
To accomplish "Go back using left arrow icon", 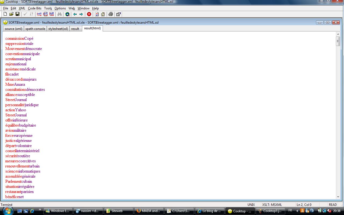I will (x=75, y=14).
